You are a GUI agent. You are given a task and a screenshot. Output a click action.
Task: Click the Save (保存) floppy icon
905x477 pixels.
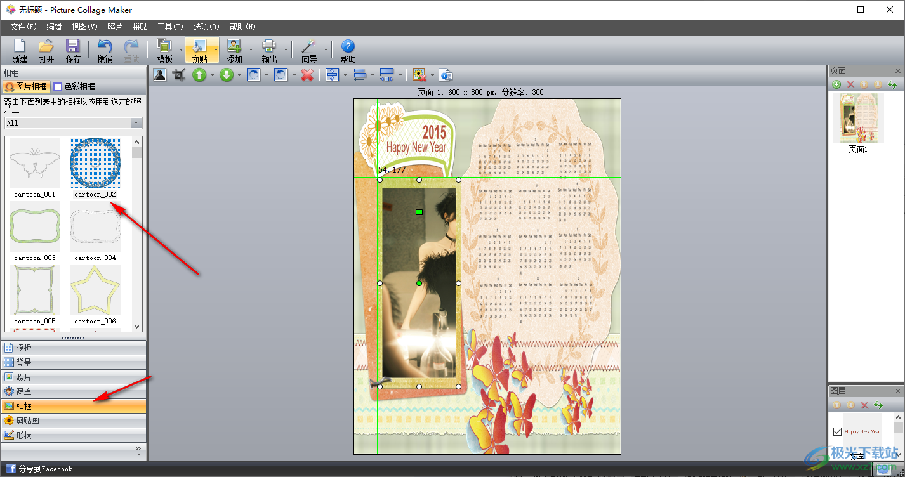pos(73,46)
